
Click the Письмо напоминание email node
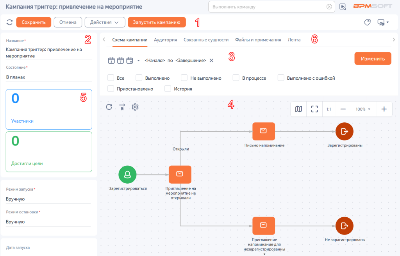point(264,131)
